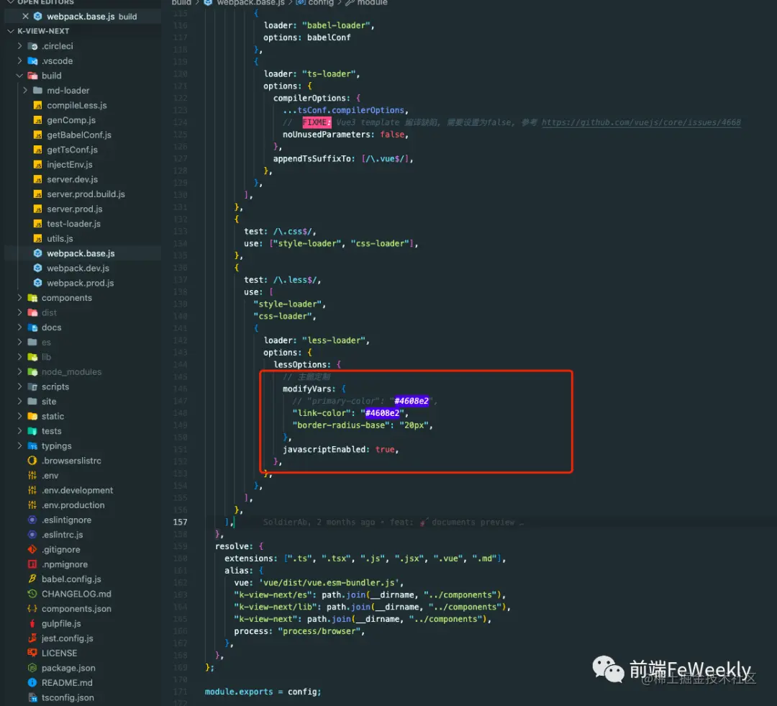Click the .env settings file icon

point(32,476)
